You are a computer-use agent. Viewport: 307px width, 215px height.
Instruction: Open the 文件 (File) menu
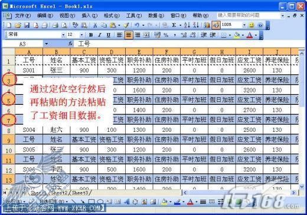[23, 15]
